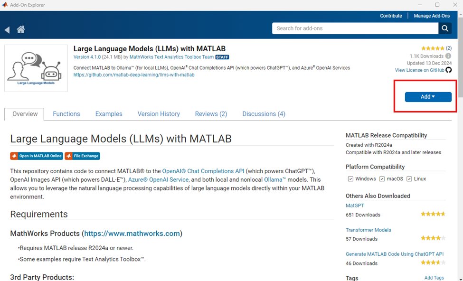Open the MatGPT add-on link
463x281 pixels.
[x=355, y=206]
